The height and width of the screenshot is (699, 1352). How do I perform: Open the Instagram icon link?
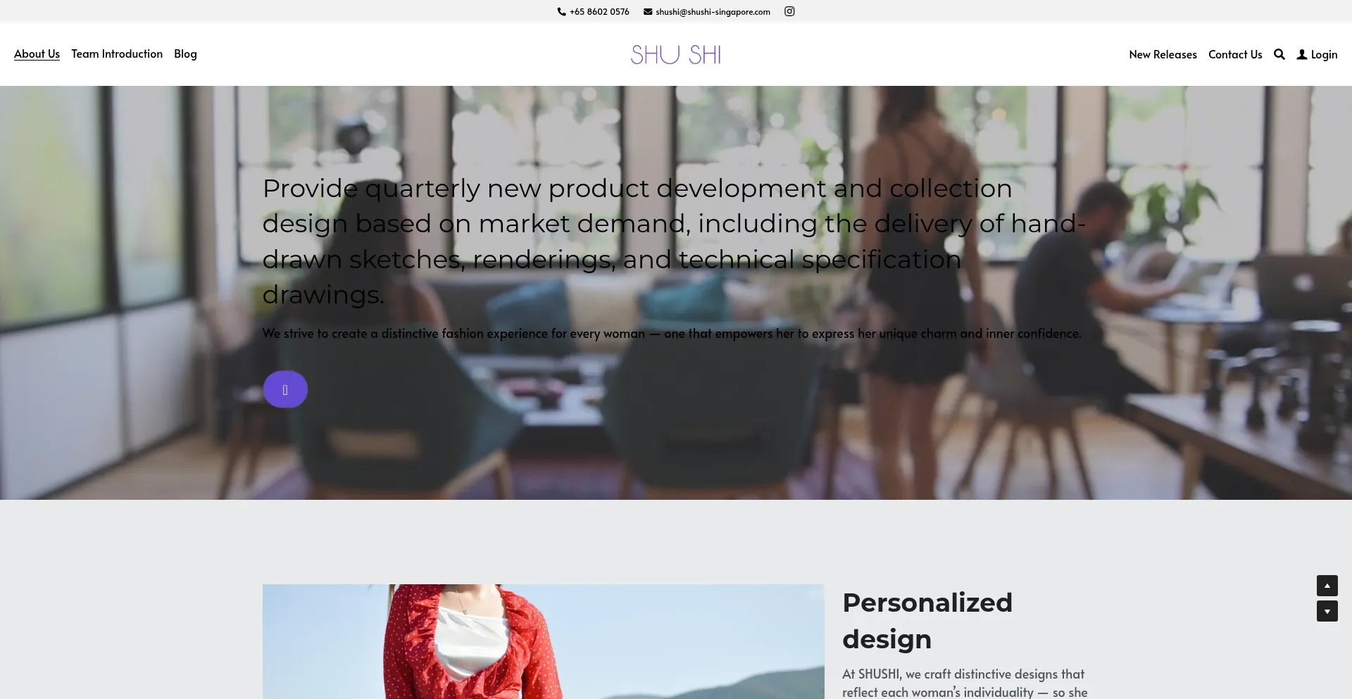[x=789, y=11]
